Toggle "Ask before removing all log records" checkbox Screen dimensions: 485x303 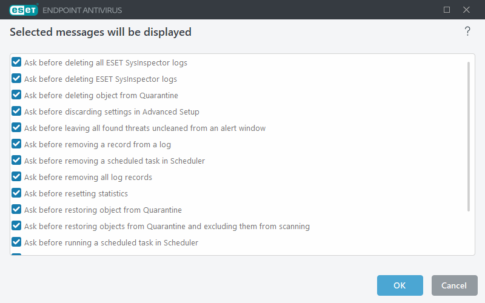pyautogui.click(x=17, y=177)
